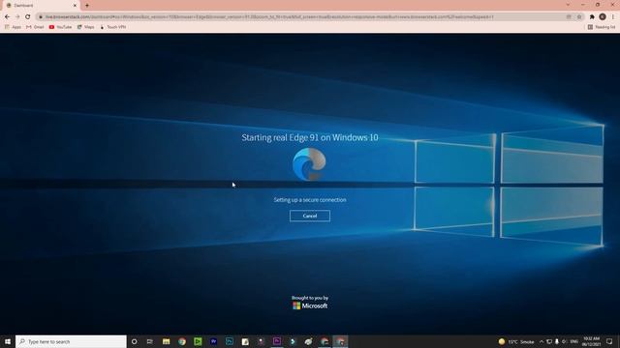
Task: Open the Chrome profile avatar
Action: pyautogui.click(x=603, y=17)
